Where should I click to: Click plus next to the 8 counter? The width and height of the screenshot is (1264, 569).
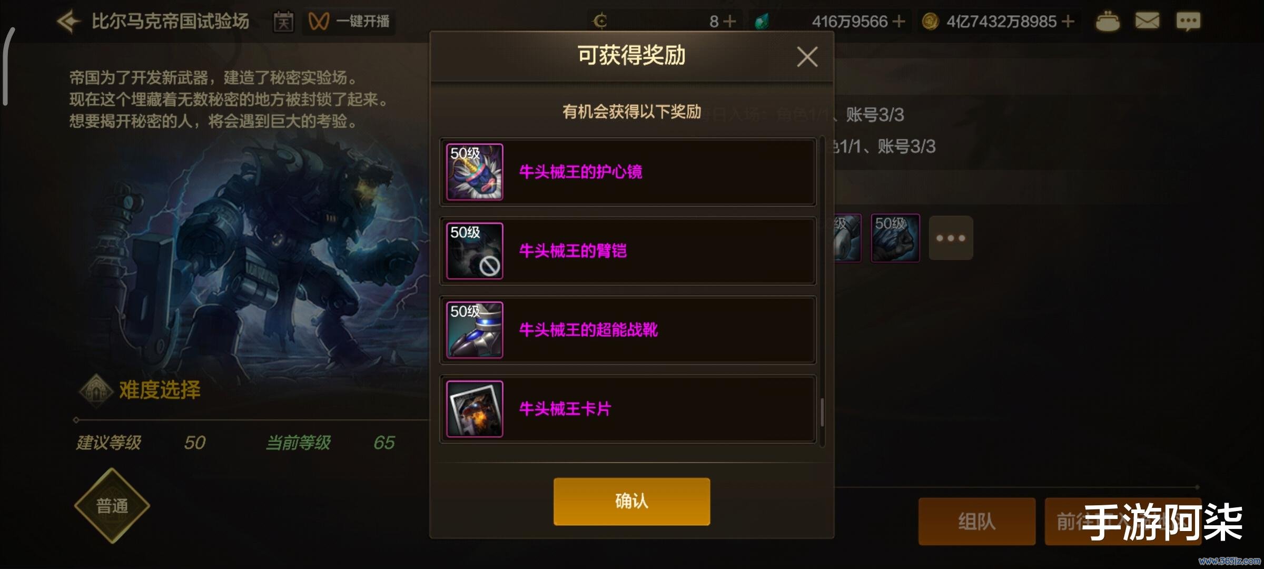[x=729, y=22]
